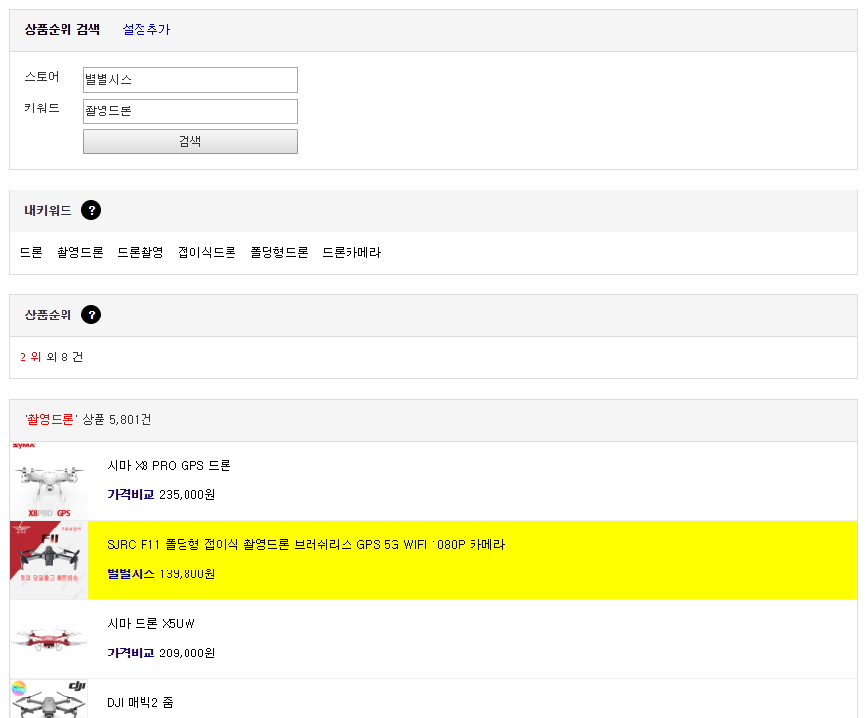Image resolution: width=867 pixels, height=718 pixels.
Task: Click the help icon next to 상품순위
Action: pyautogui.click(x=91, y=315)
